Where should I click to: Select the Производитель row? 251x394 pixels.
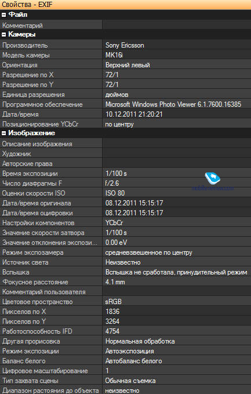tap(125, 45)
